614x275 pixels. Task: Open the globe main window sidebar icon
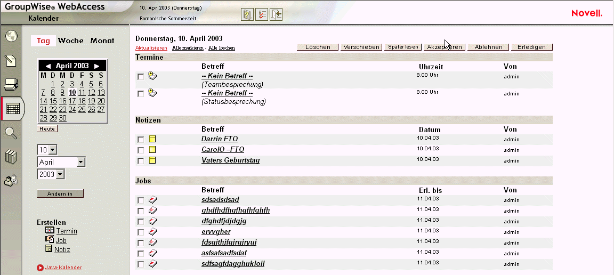(11, 36)
